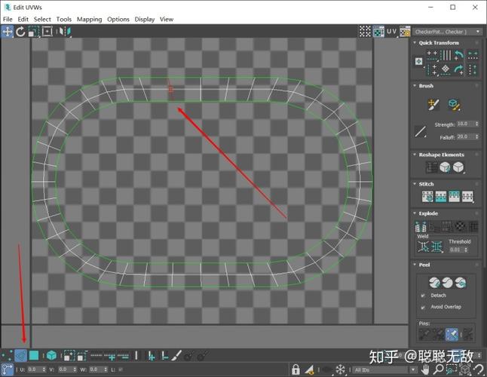Screen dimensions: 487x377
Task: Click the Threshold value field
Action: tap(456, 250)
